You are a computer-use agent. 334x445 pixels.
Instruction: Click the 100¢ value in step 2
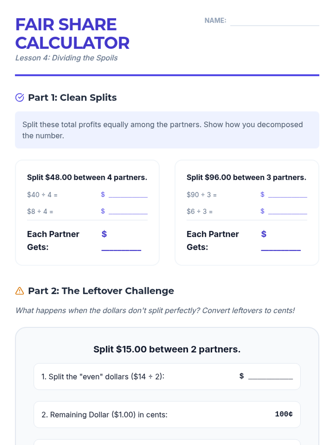tap(284, 414)
